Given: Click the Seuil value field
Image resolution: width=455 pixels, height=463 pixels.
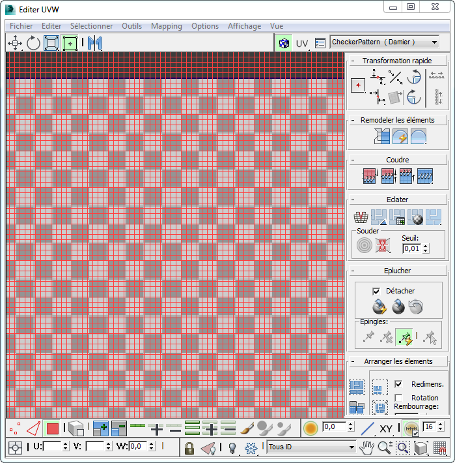Looking at the screenshot, I should [x=412, y=248].
